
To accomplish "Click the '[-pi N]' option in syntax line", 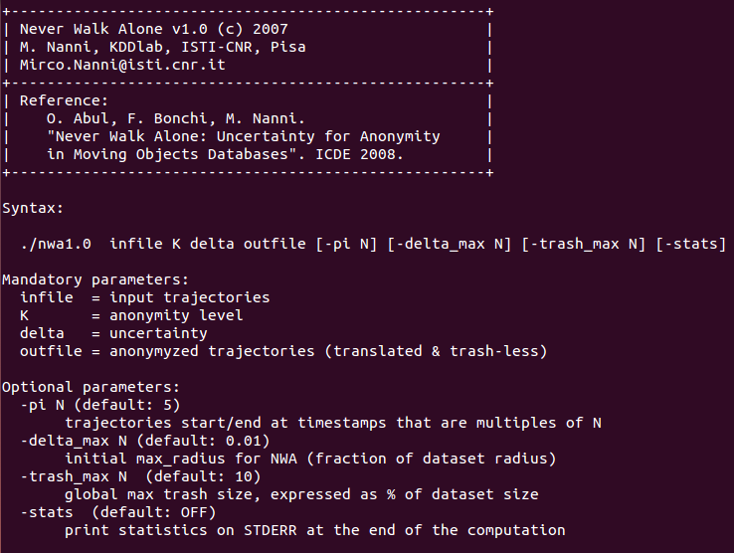I will (x=346, y=244).
